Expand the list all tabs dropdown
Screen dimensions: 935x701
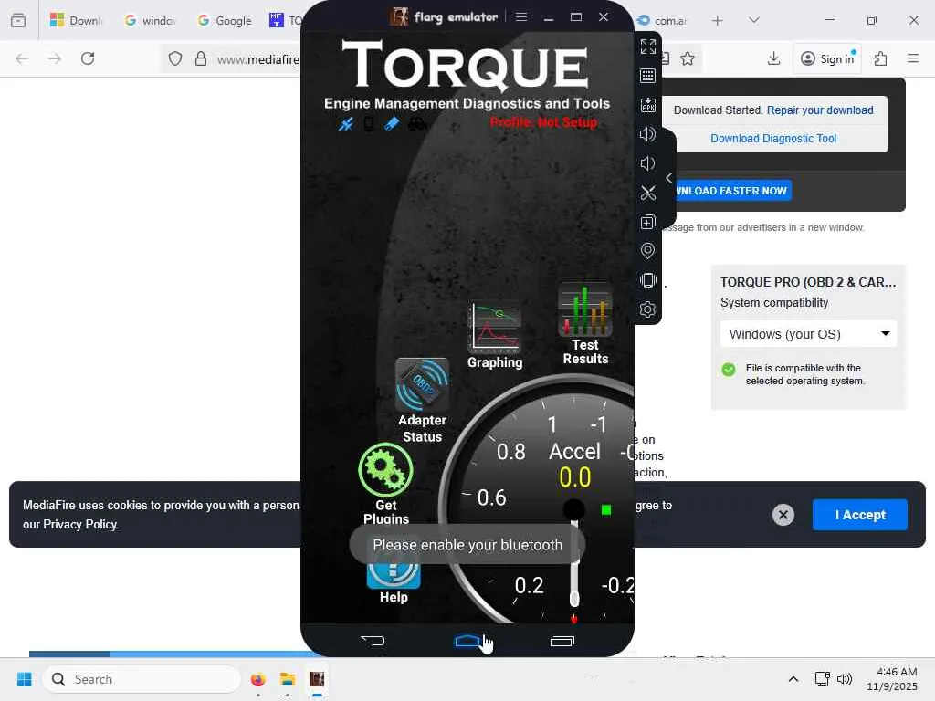[753, 20]
